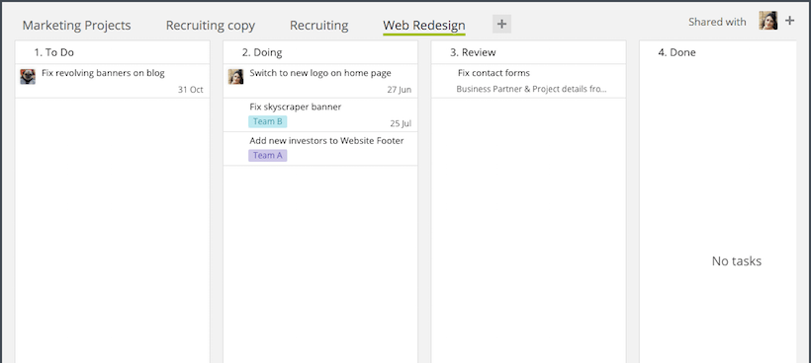Open the Recruiting copy tab
This screenshot has width=811, height=363.
[x=211, y=26]
